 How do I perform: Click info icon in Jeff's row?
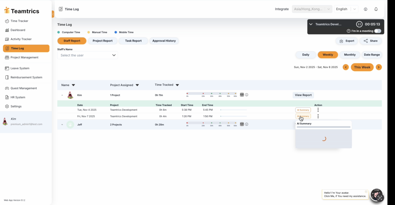tap(246, 124)
